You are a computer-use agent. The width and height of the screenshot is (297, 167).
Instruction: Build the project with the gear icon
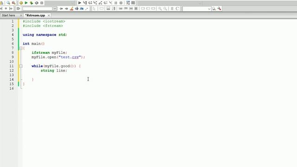pos(21,3)
